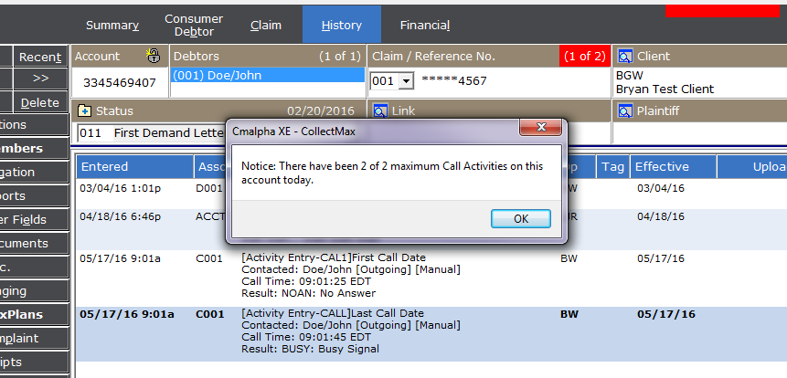Switch to the Summary tab

click(x=112, y=26)
